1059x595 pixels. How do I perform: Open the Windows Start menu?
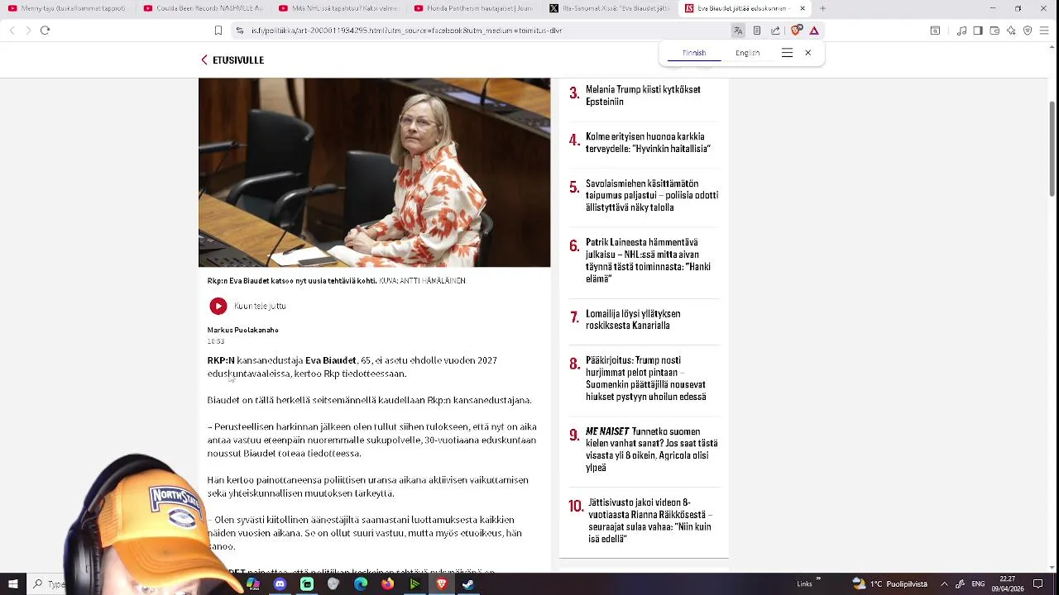[12, 584]
